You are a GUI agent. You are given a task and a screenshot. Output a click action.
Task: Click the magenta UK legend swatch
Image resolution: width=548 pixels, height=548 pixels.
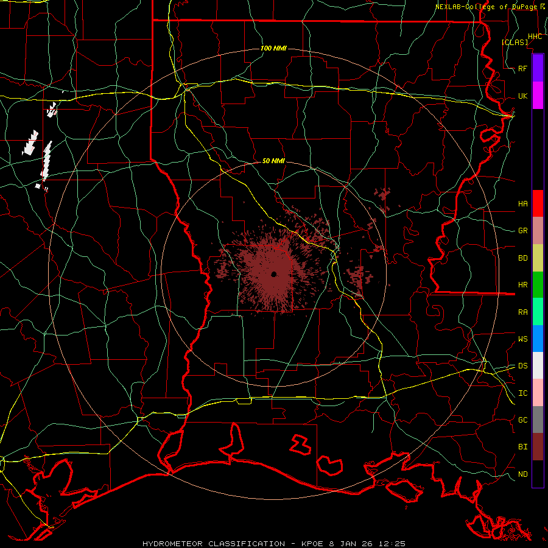[x=538, y=96]
